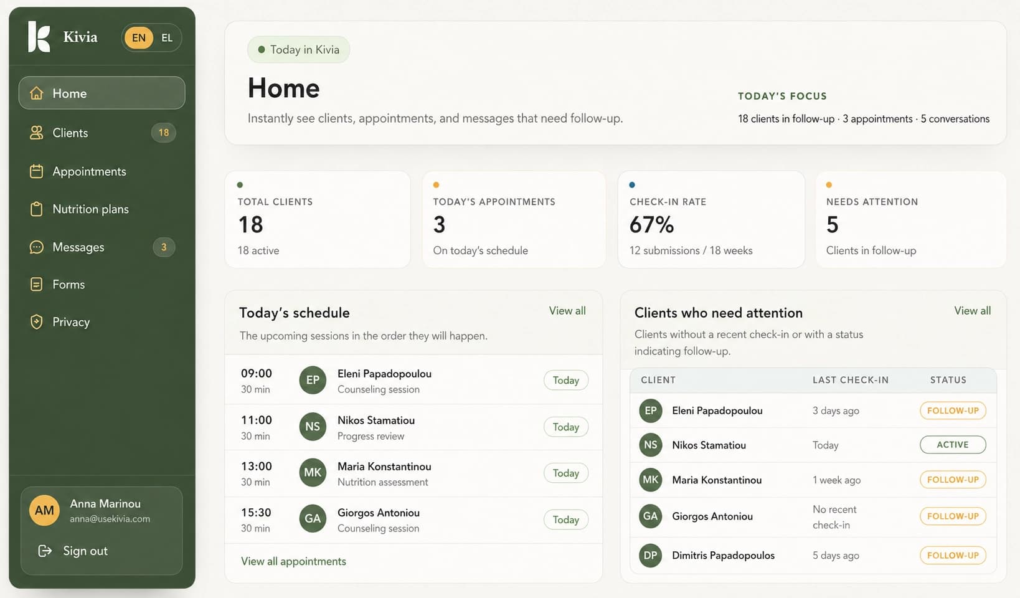This screenshot has height=598, width=1020.
Task: Click the NS avatar in the attention table
Action: (651, 445)
